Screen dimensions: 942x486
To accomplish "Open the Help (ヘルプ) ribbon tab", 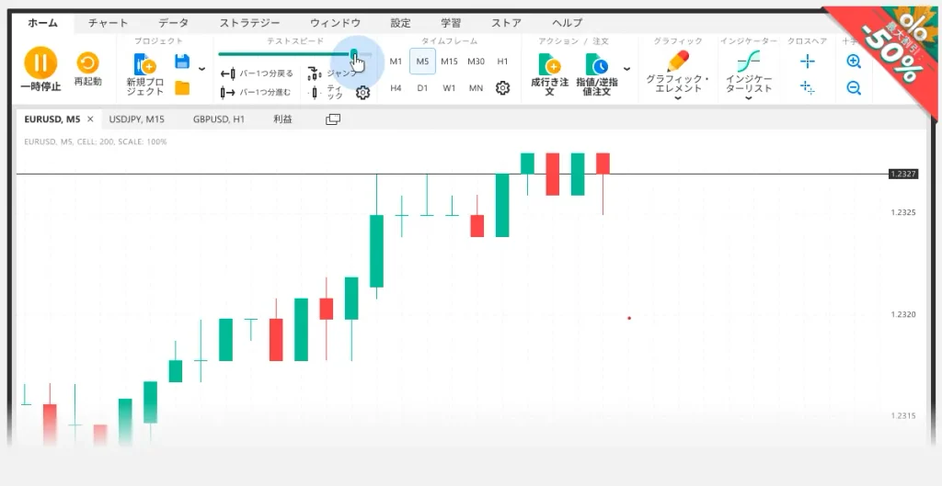I will (x=567, y=23).
